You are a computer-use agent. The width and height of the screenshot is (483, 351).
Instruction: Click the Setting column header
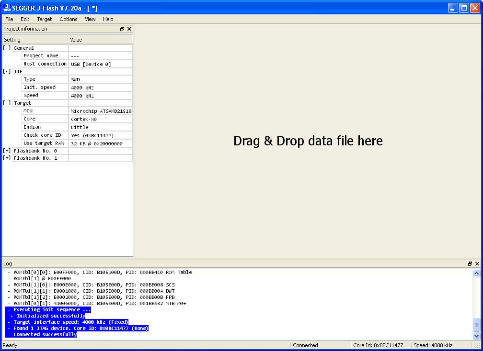35,40
